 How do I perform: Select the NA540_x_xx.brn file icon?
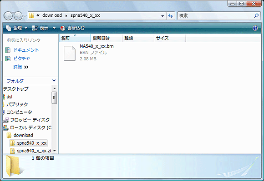(70, 53)
